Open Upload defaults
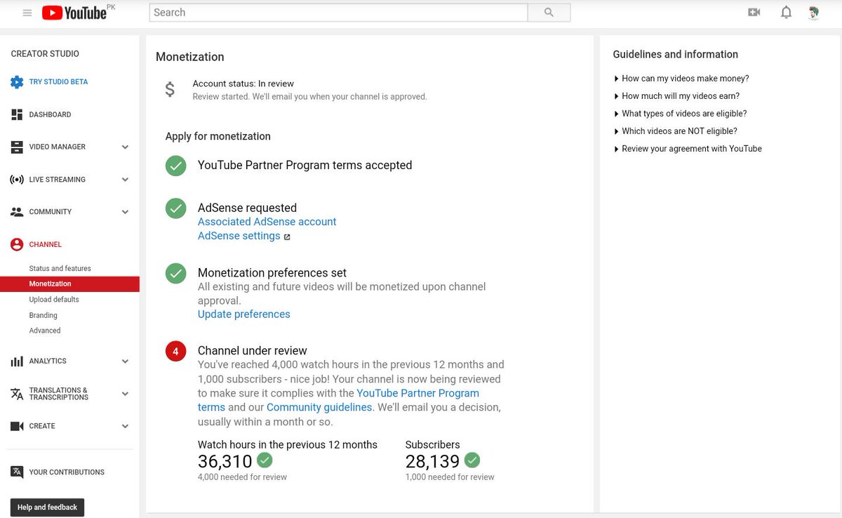Viewport: 842px width, 518px height. [x=54, y=300]
